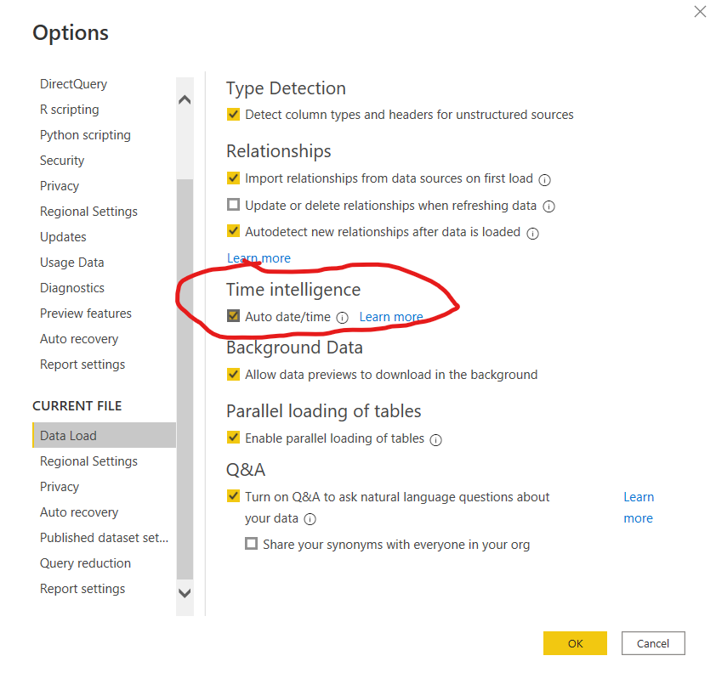Screen dimensions: 716x684
Task: Go to Preview features
Action: coord(86,314)
